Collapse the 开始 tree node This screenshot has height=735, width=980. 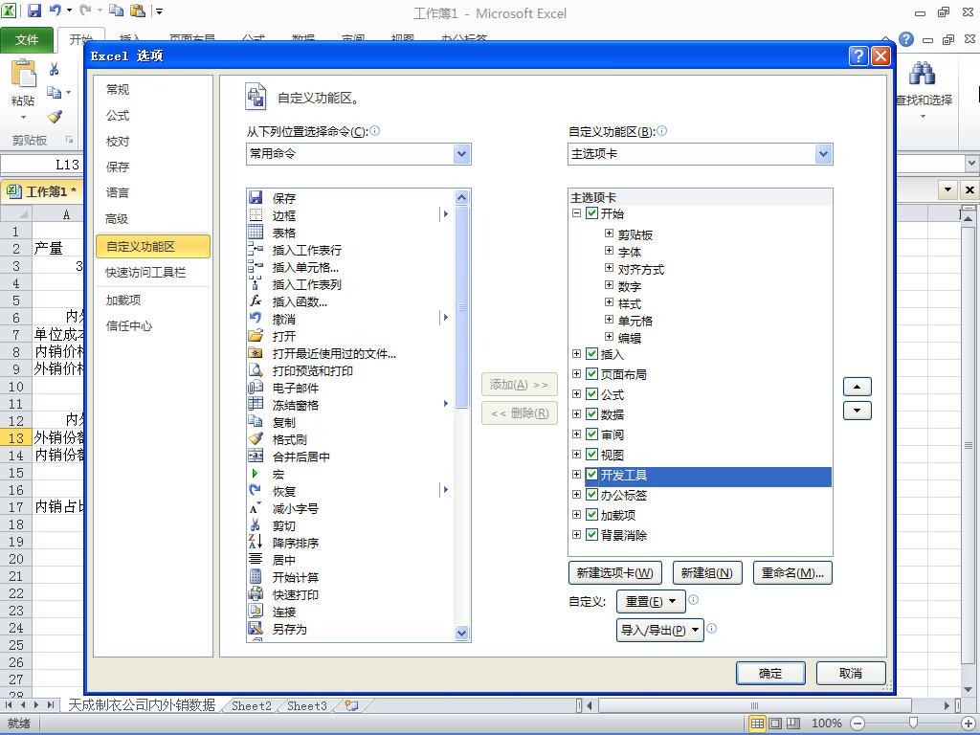576,213
